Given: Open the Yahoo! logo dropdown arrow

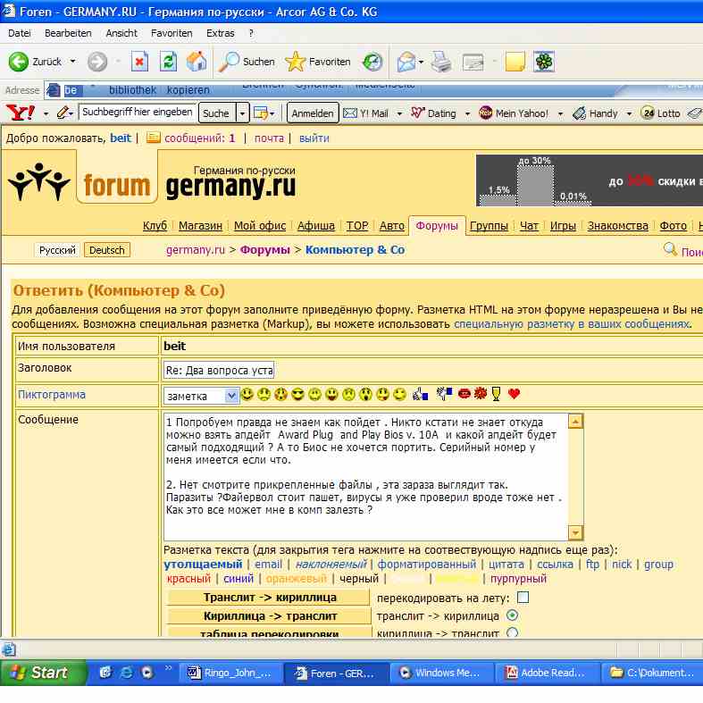Looking at the screenshot, I should coord(46,113).
